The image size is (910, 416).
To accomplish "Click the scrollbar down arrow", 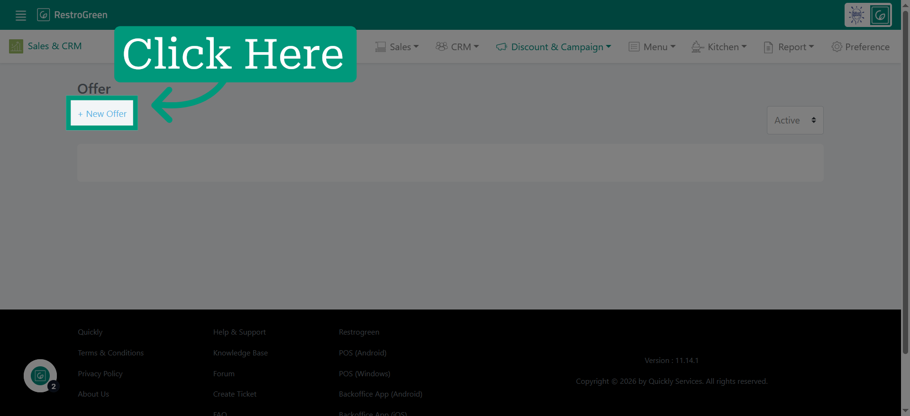I will (x=905, y=411).
